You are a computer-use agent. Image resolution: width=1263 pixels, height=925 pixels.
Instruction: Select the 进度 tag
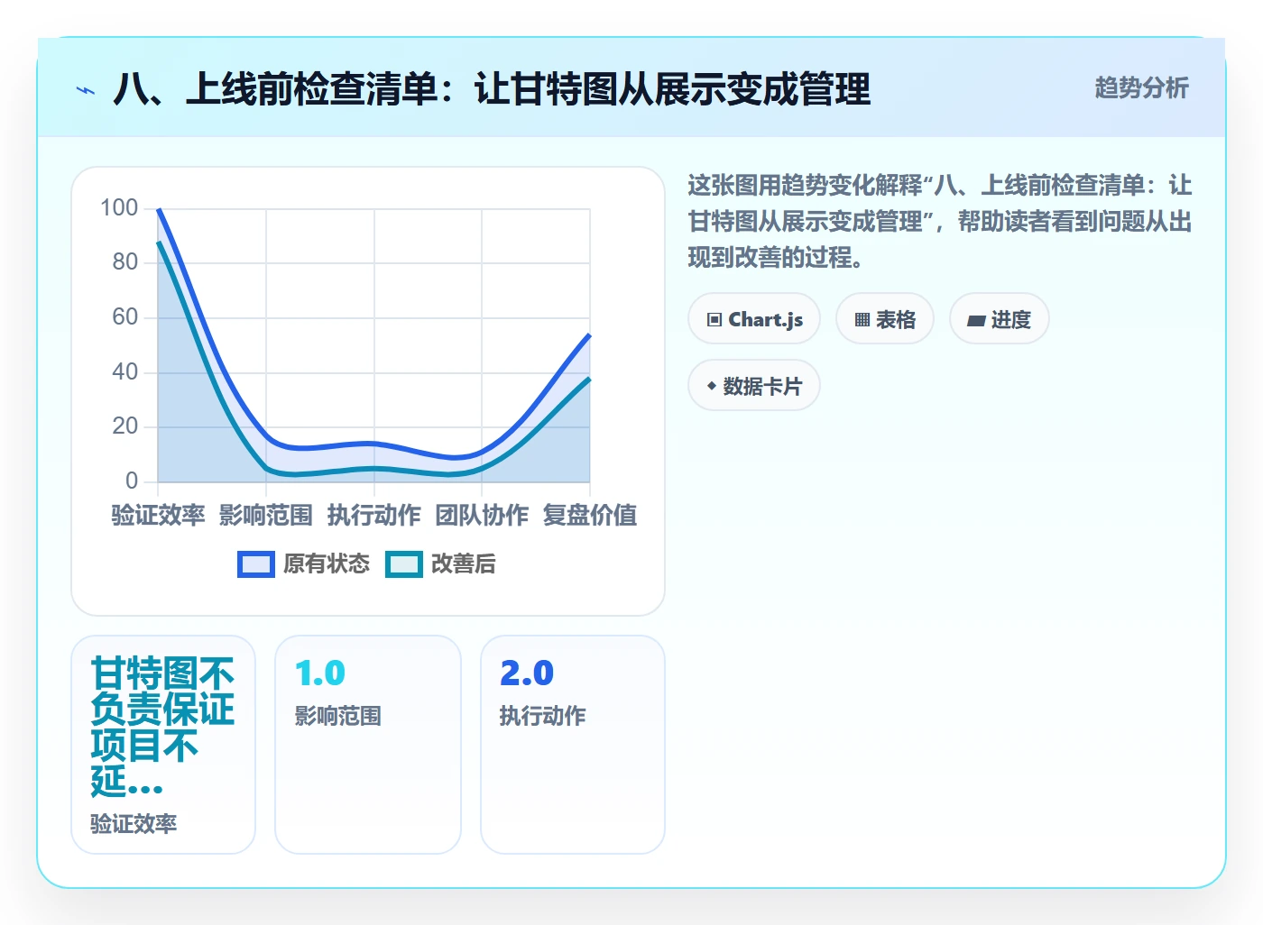click(1000, 319)
